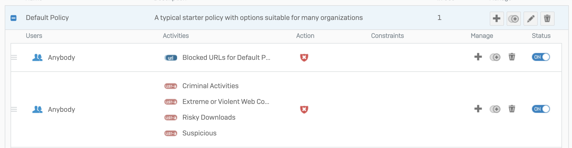Click the Risky Downloads activity
Viewport: 572px width, 148px height.
click(209, 117)
